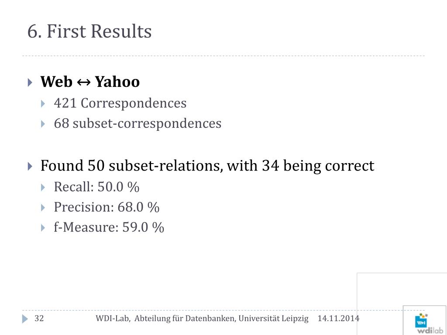Click the bullet arrow before Web ↔ Yahoo
This screenshot has width=447, height=335.
[x=30, y=82]
